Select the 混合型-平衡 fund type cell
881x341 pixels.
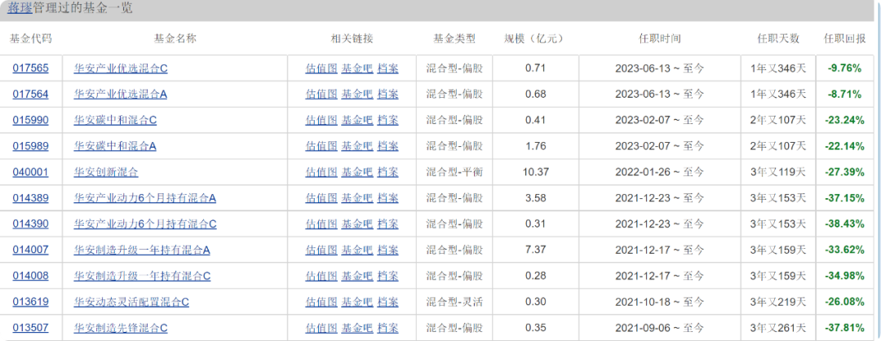(454, 172)
